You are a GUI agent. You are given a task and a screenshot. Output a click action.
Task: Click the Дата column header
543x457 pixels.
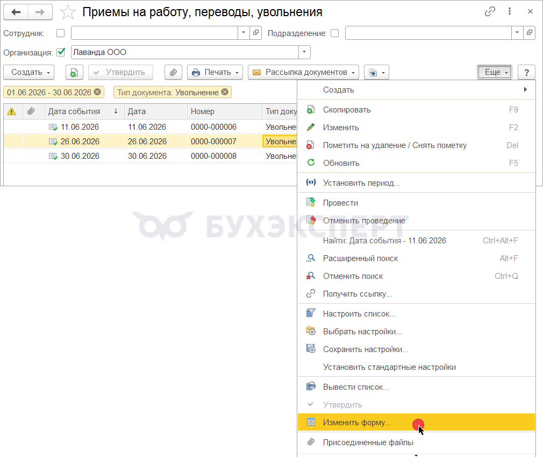click(x=155, y=111)
